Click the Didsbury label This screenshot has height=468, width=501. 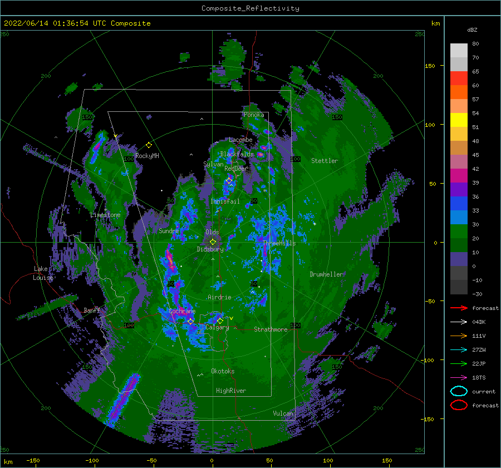[210, 249]
